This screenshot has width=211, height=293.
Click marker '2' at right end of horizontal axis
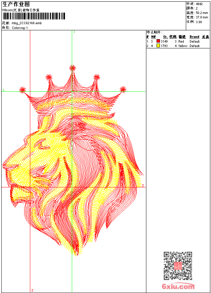(x=143, y=186)
